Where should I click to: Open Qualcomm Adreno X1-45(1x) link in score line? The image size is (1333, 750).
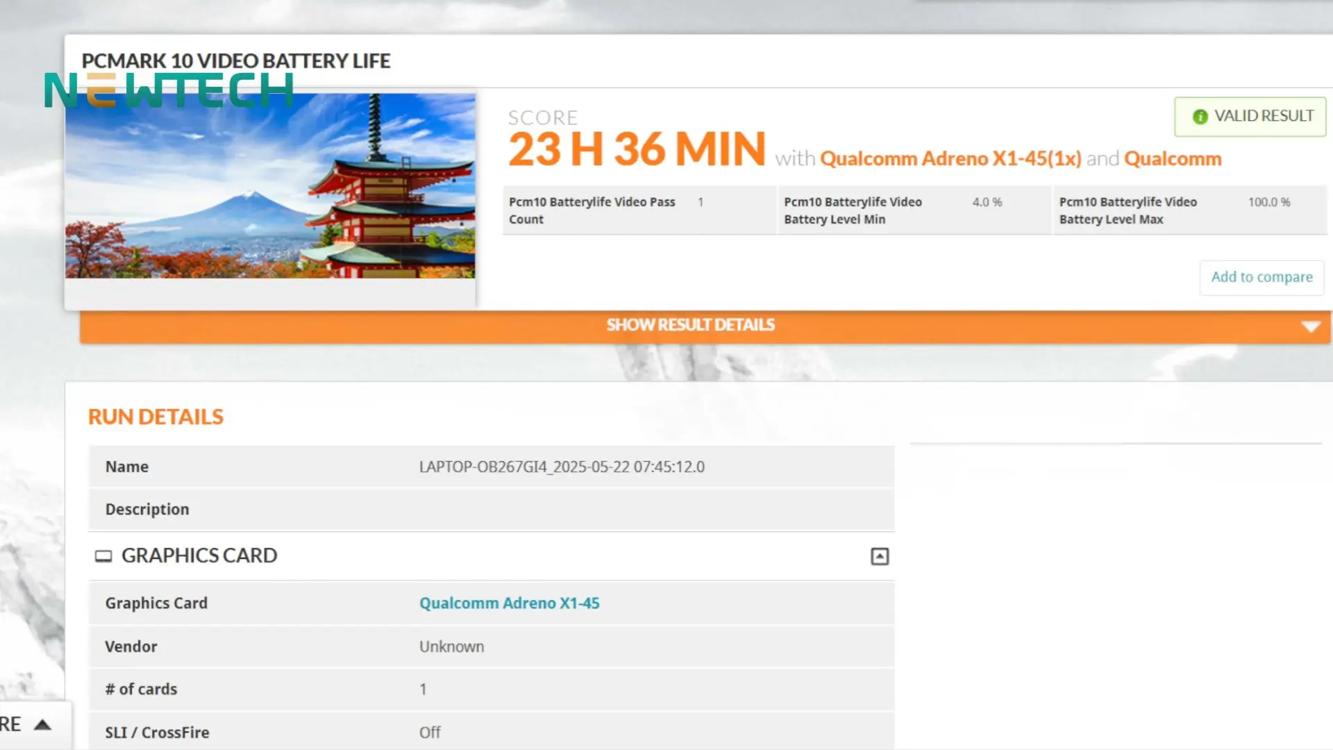[x=950, y=159]
